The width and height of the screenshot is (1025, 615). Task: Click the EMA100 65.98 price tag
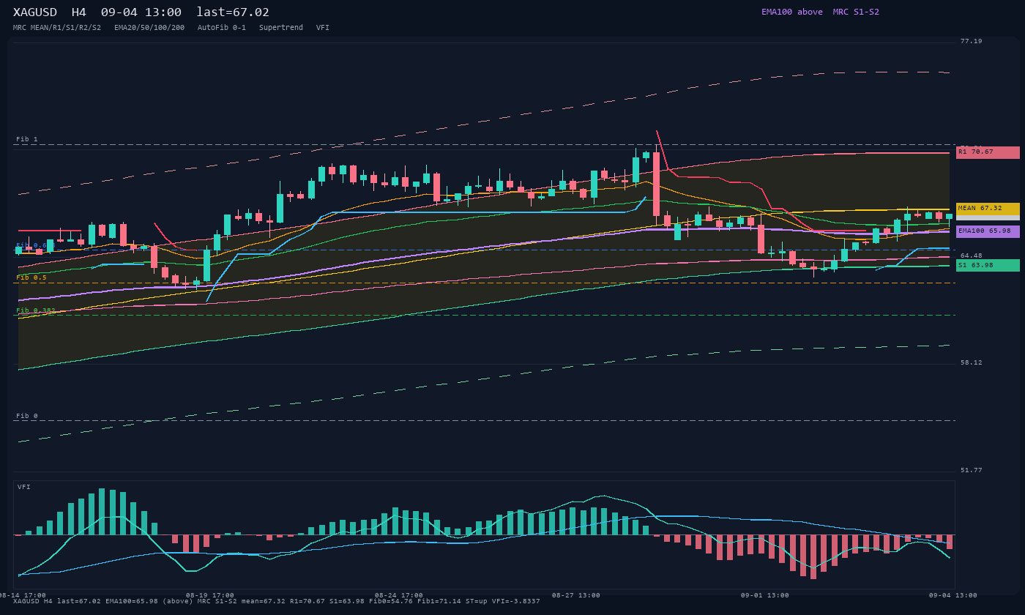[988, 231]
